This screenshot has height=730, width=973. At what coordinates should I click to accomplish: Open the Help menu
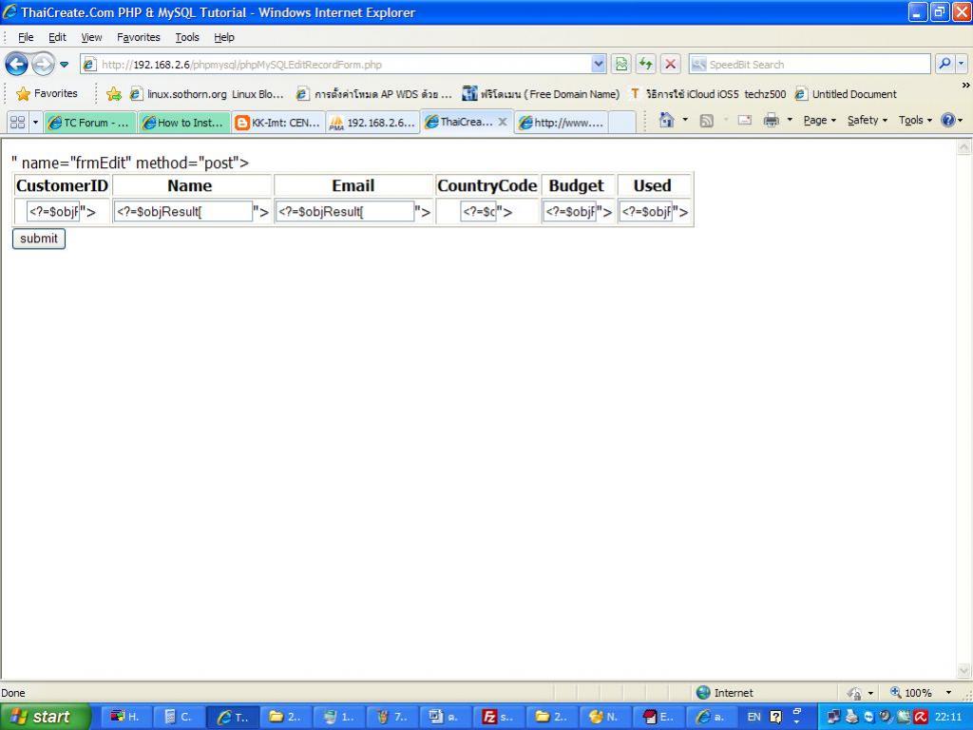pyautogui.click(x=224, y=37)
